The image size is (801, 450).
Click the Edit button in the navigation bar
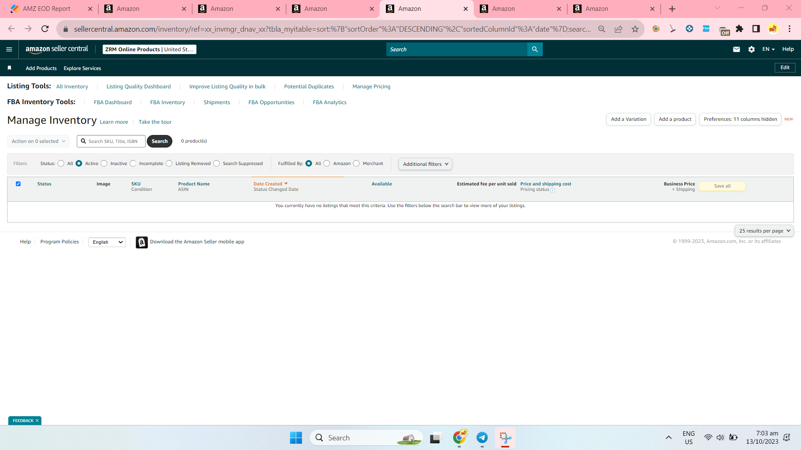[785, 67]
